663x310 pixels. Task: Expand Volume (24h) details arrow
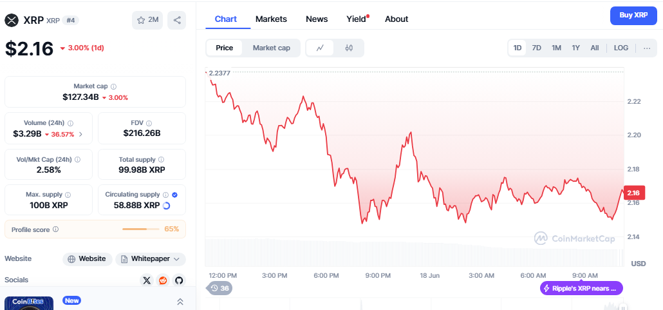(x=80, y=134)
